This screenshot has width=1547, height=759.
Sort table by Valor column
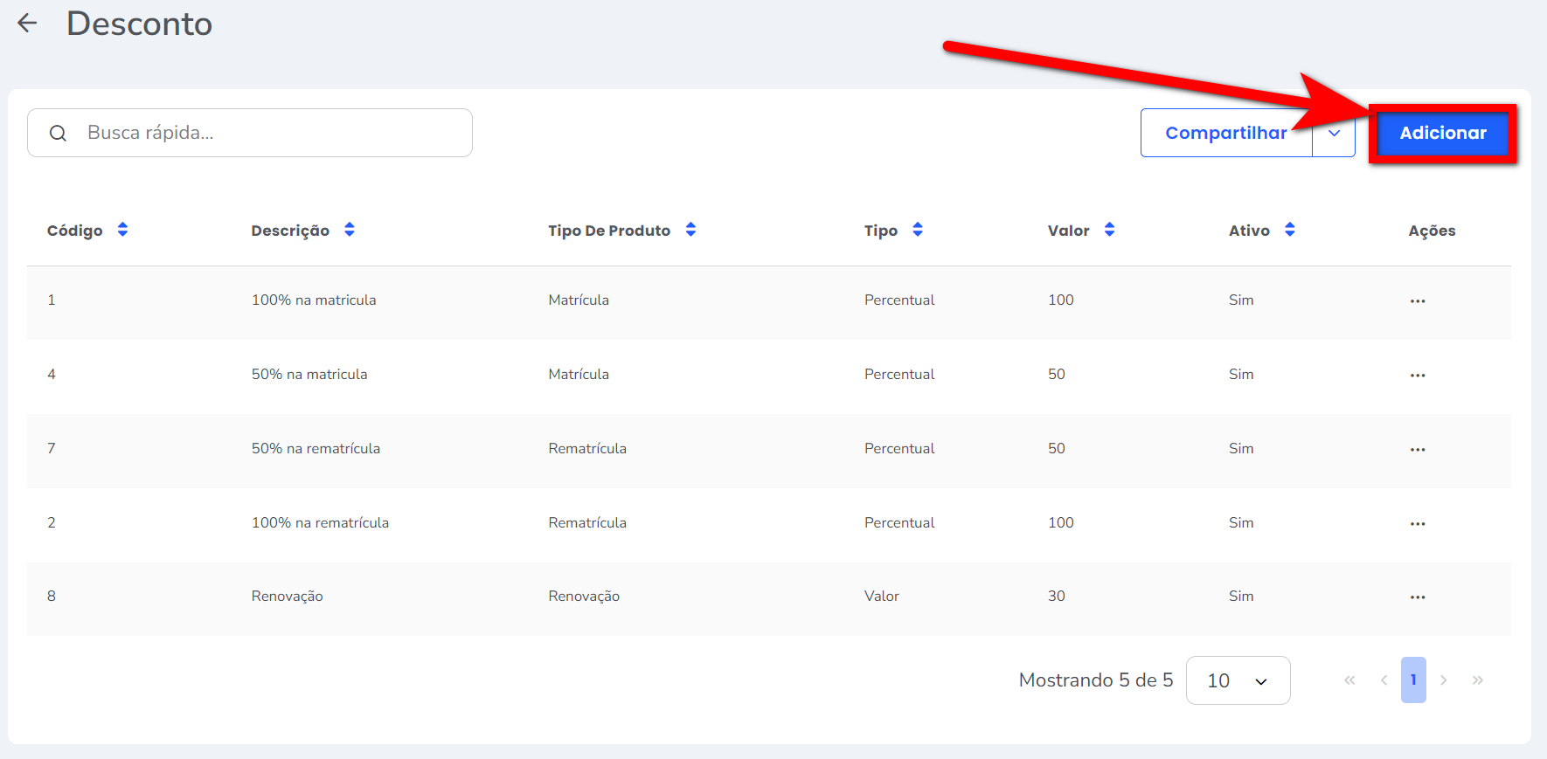coord(1109,230)
